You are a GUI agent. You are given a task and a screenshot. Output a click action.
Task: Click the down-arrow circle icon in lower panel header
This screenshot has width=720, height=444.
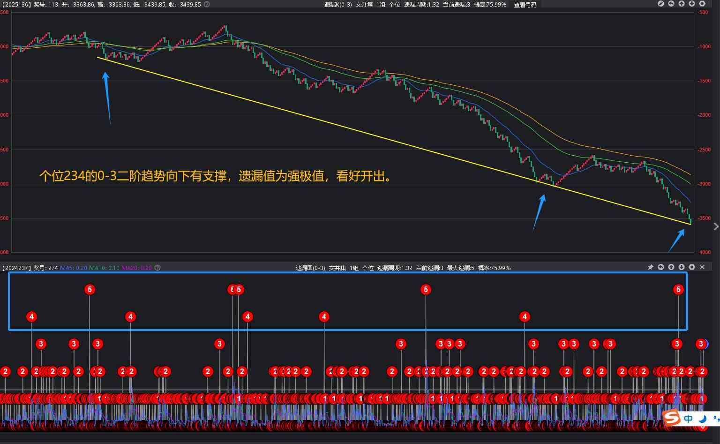(x=682, y=267)
